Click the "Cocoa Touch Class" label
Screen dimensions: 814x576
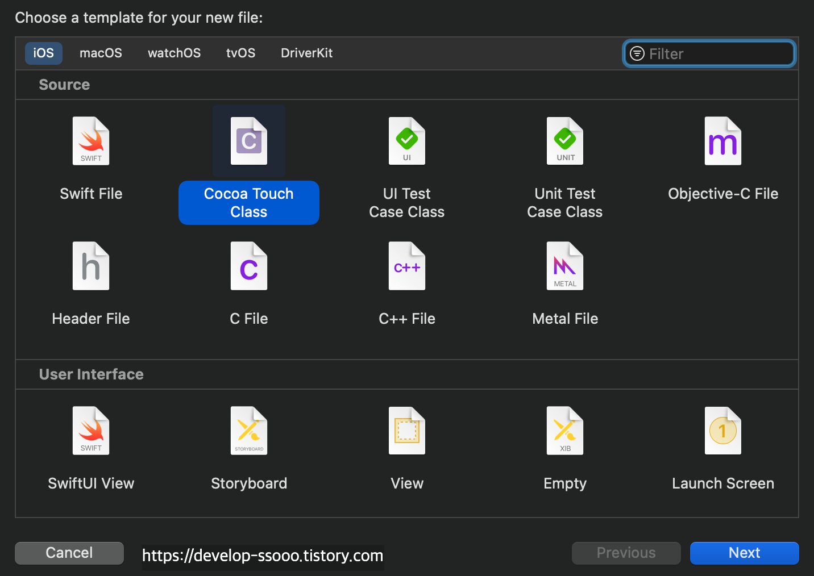[249, 203]
